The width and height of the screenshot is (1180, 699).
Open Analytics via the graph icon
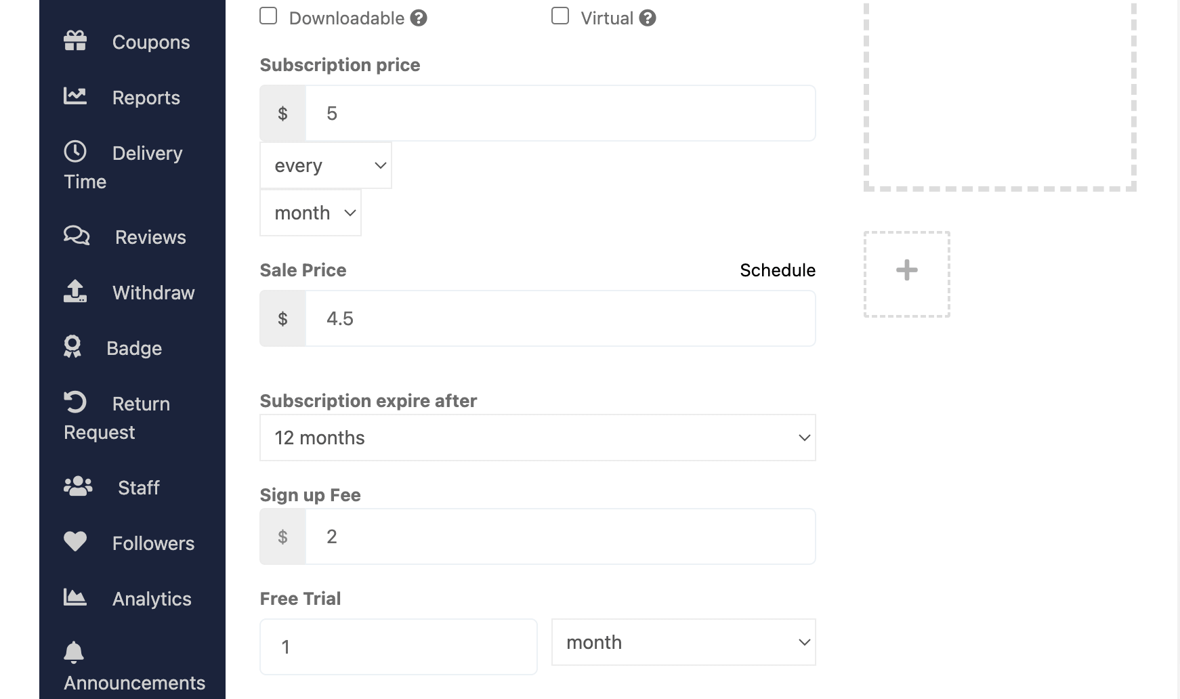click(75, 597)
